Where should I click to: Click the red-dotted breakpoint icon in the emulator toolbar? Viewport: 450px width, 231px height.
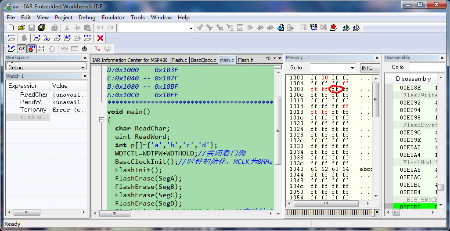97,48
